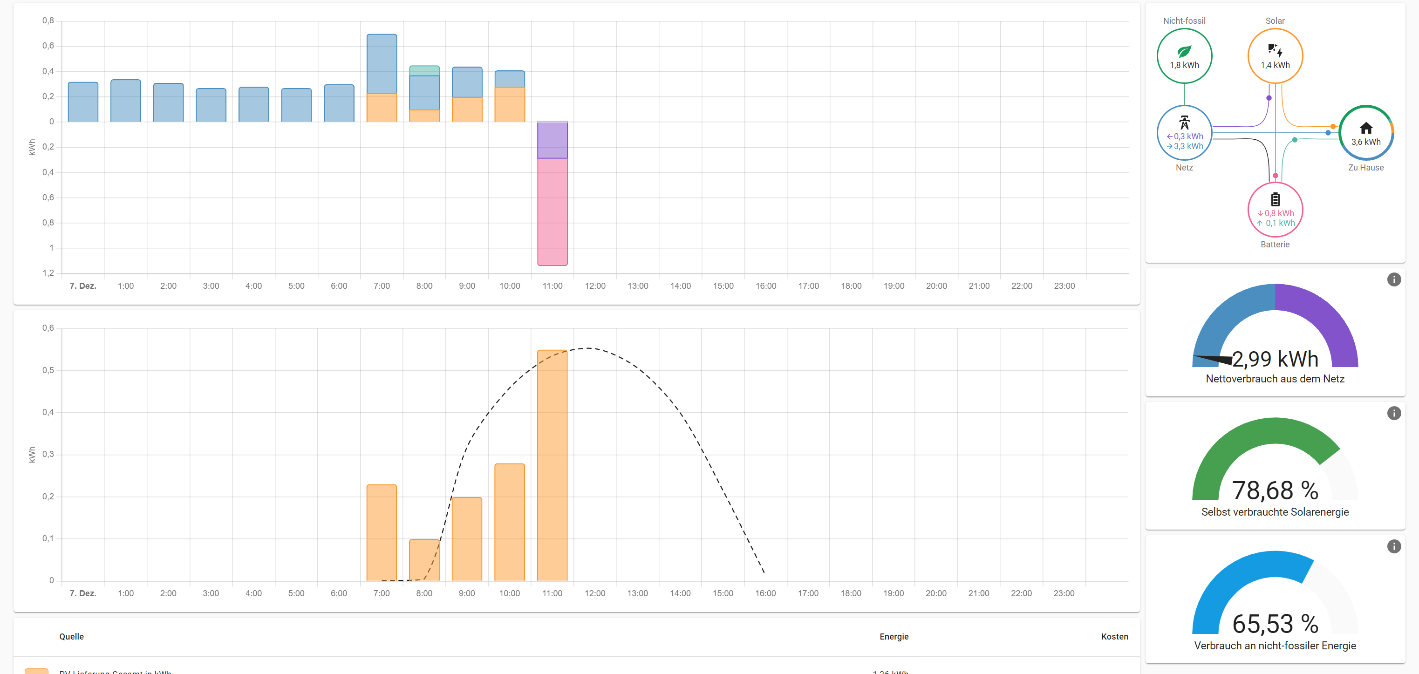Click the purple grid-return segment at 11:00
1419x674 pixels.
[552, 140]
